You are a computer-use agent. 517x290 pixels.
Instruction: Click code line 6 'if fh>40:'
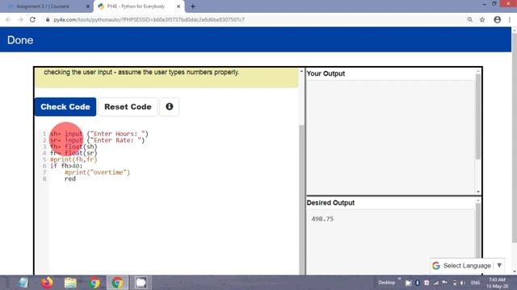pyautogui.click(x=66, y=166)
